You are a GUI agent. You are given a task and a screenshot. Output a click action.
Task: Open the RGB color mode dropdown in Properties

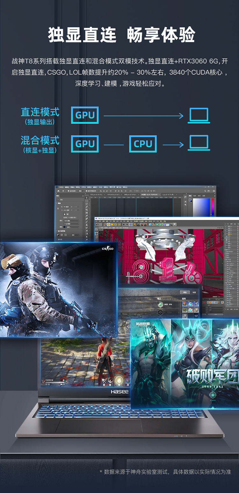click(x=72, y=221)
